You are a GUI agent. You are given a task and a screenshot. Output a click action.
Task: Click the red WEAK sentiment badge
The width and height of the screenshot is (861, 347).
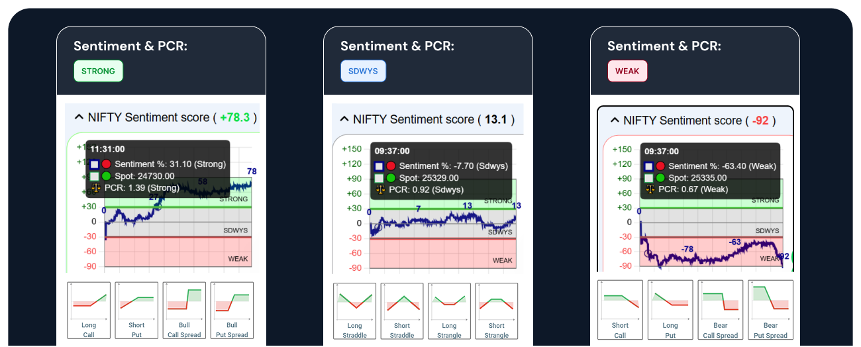click(x=627, y=71)
